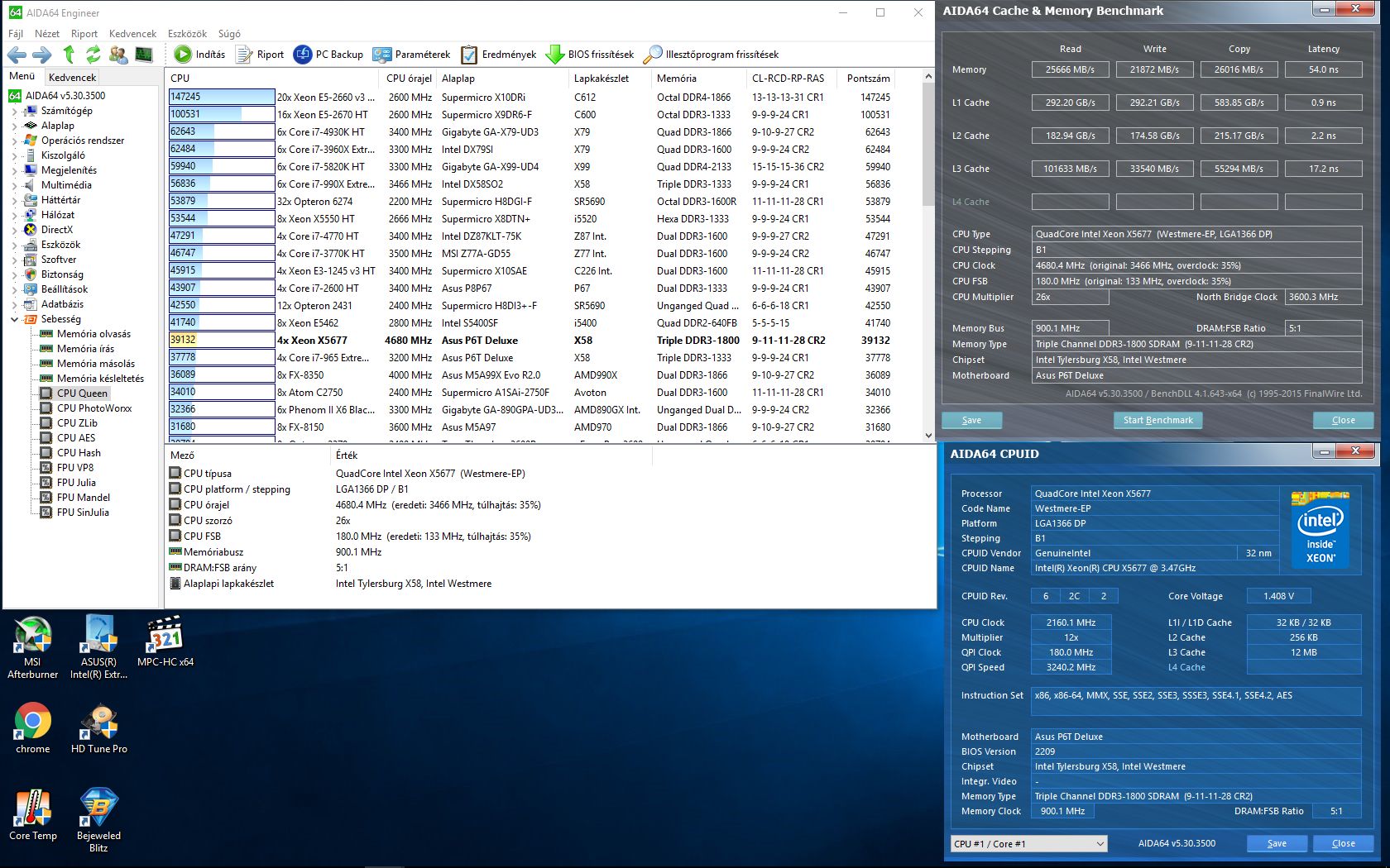The width and height of the screenshot is (1390, 868).
Task: Go forward with the blue right arrow
Action: click(41, 55)
